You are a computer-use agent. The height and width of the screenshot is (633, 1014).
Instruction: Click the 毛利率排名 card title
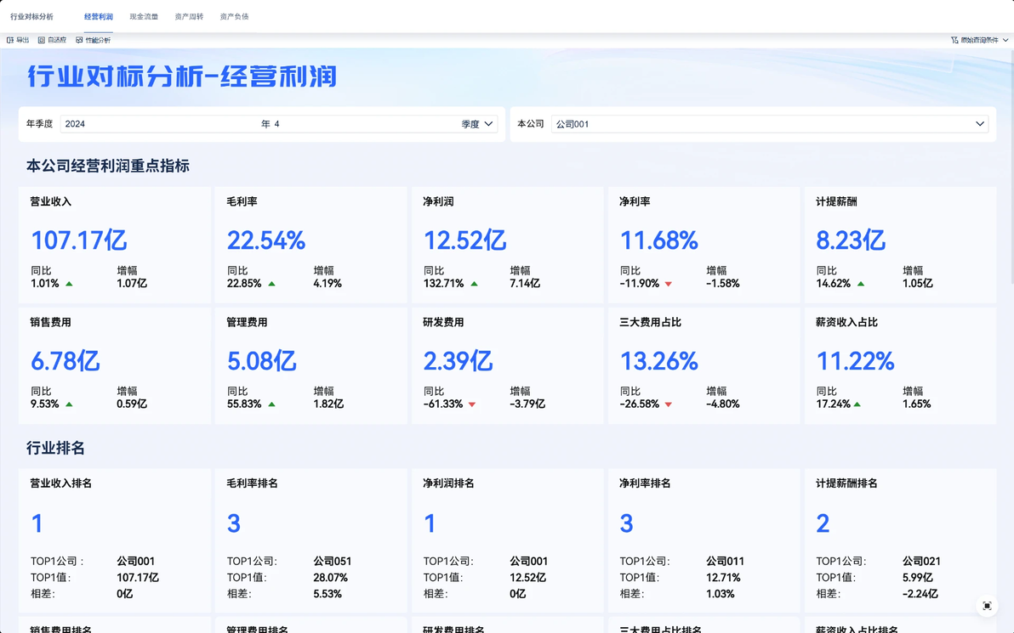[x=252, y=483]
